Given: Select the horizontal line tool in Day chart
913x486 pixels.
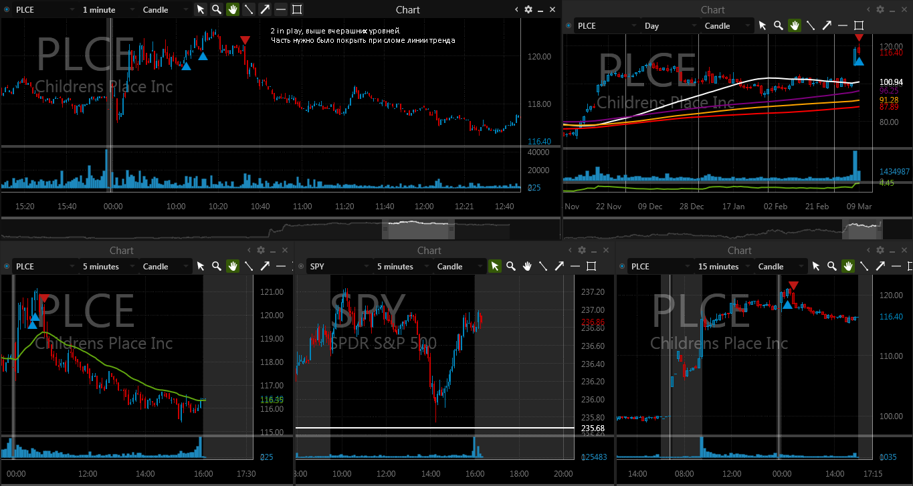Looking at the screenshot, I should 843,25.
